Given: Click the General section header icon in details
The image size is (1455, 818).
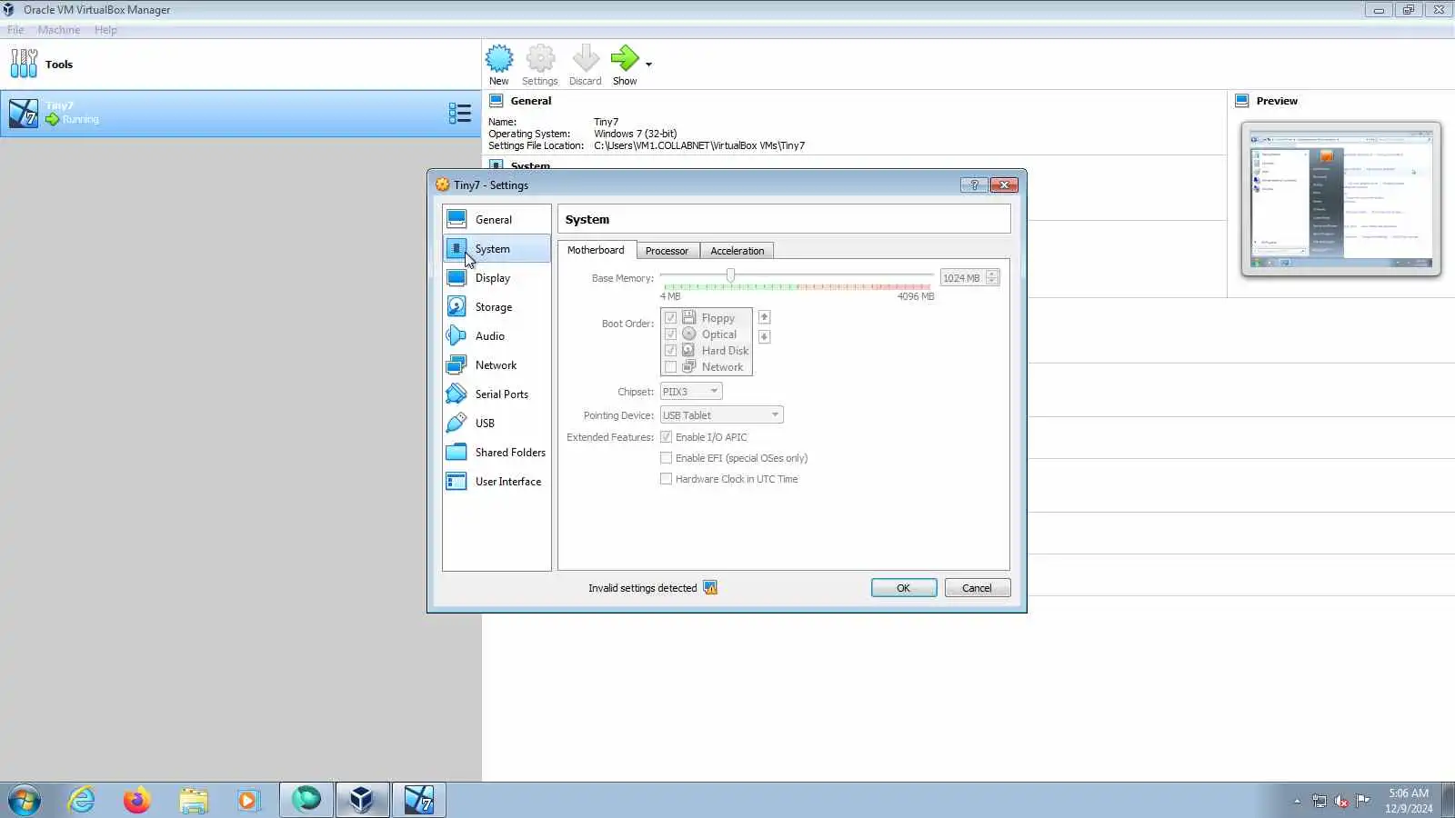Looking at the screenshot, I should coord(497,101).
